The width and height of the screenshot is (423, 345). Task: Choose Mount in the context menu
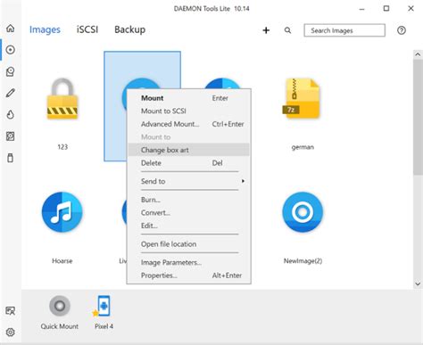pos(188,98)
